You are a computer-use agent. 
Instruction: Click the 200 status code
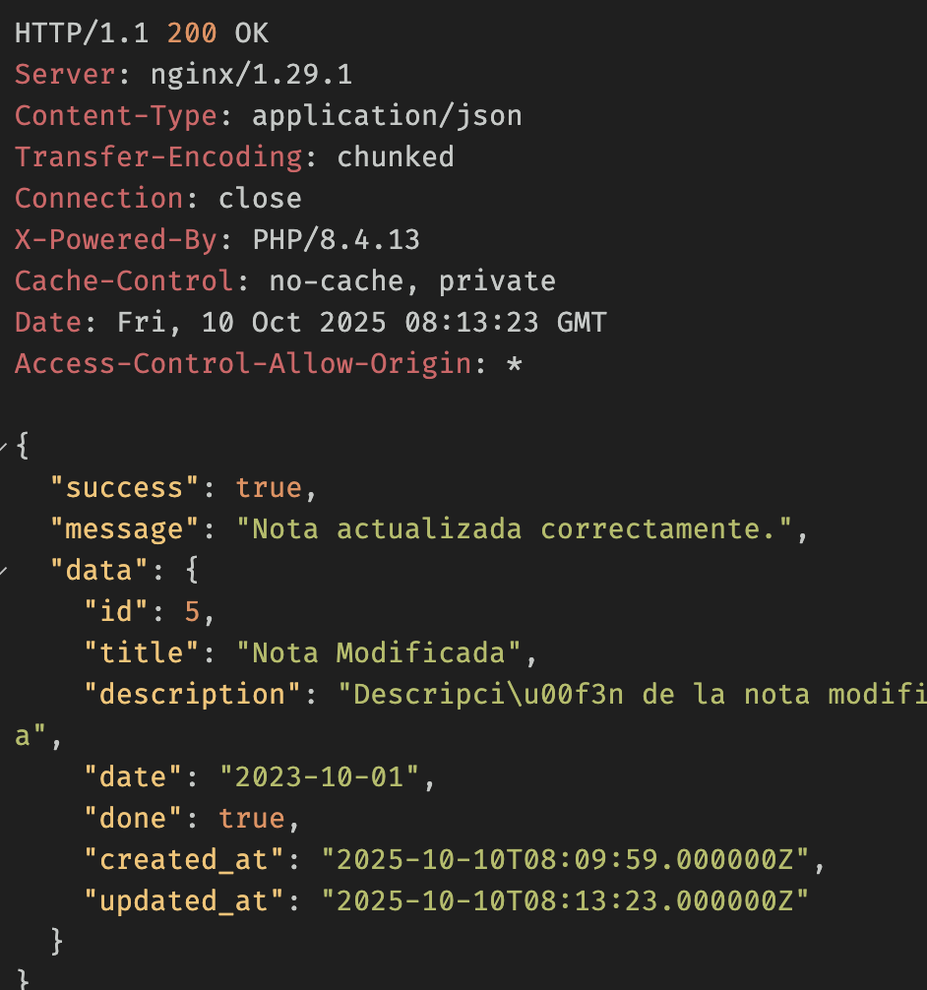pos(192,33)
